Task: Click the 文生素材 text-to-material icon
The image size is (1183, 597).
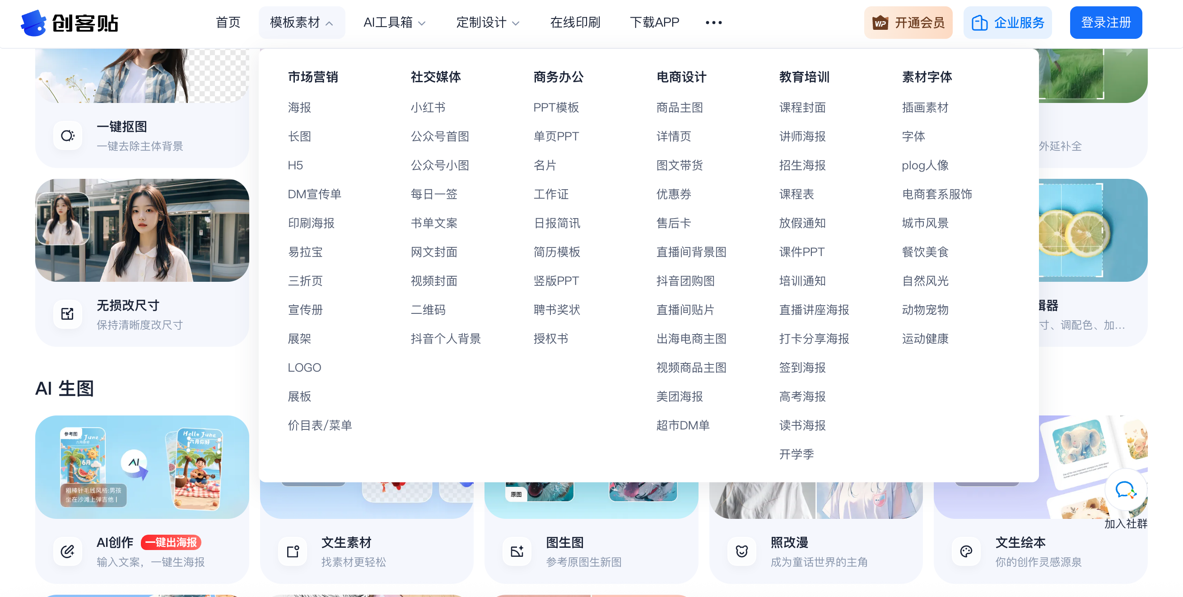Action: click(293, 550)
